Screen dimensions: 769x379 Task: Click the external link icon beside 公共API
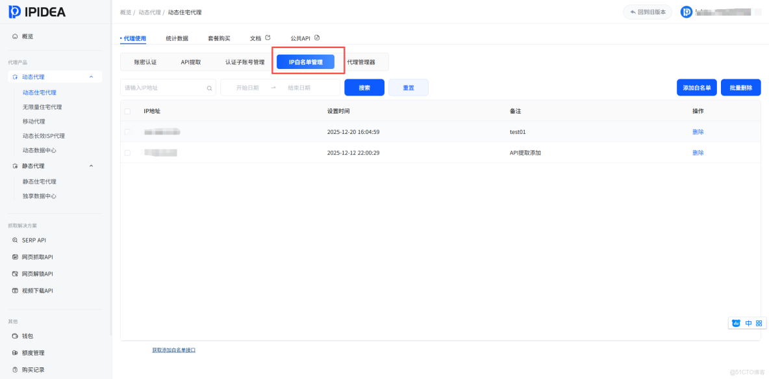coord(316,37)
